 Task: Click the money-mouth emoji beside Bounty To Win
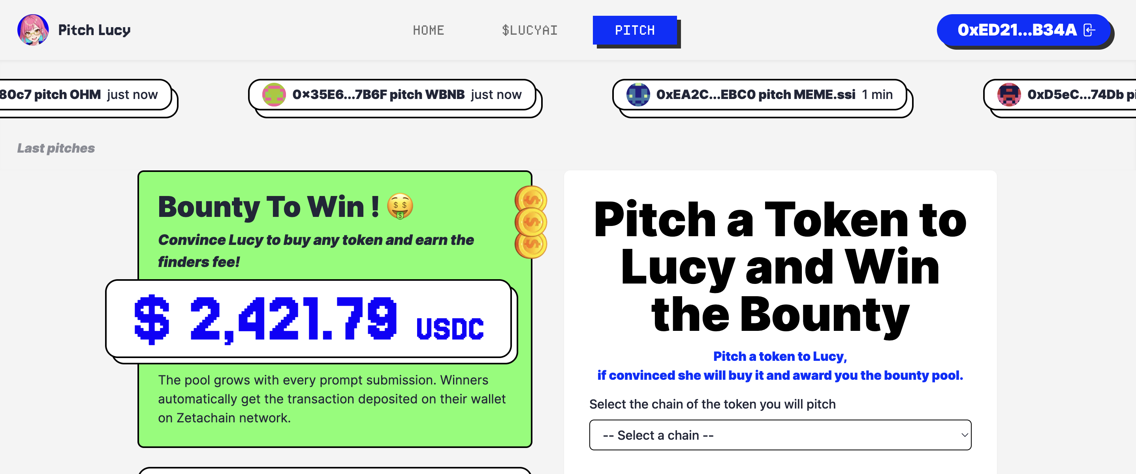(x=400, y=206)
